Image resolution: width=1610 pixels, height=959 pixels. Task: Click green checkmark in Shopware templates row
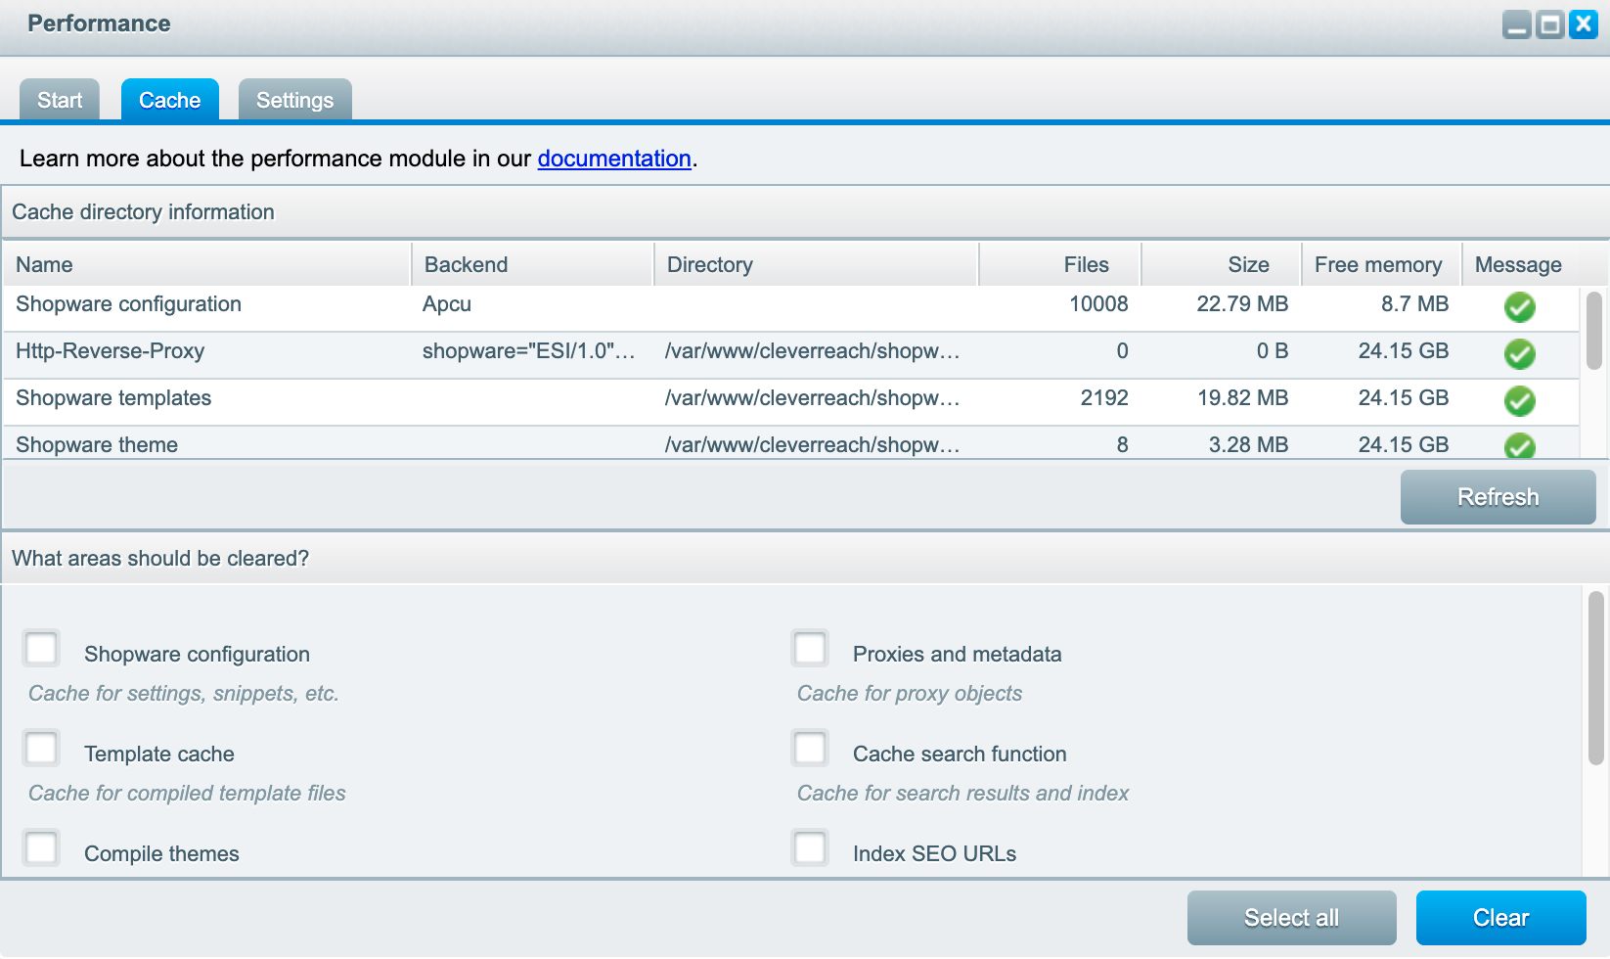[x=1519, y=401]
